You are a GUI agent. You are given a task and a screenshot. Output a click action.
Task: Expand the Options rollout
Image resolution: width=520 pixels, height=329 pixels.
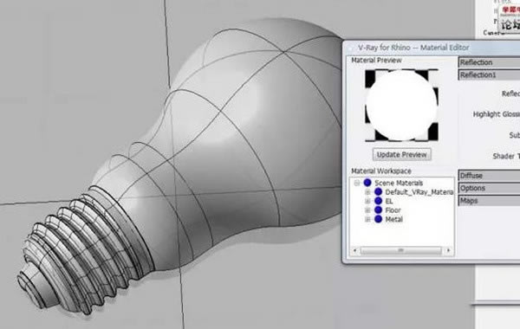point(489,188)
